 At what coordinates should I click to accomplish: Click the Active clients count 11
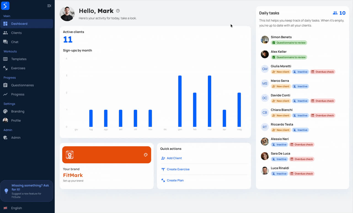point(68,39)
